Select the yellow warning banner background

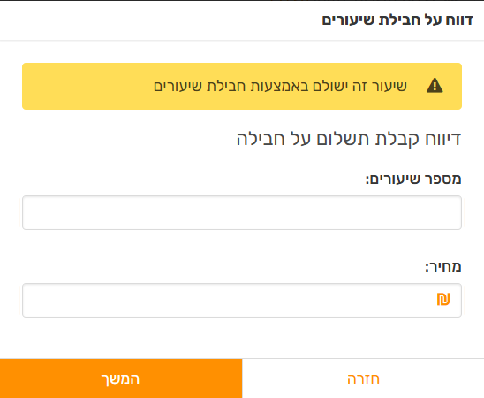[242, 86]
